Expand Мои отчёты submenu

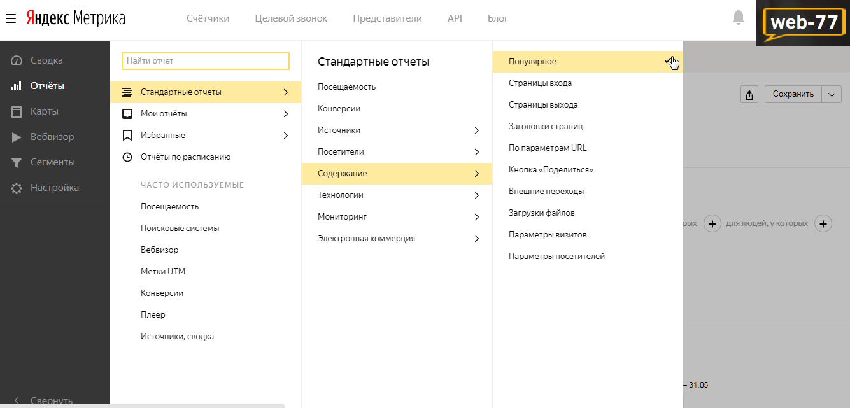point(206,114)
